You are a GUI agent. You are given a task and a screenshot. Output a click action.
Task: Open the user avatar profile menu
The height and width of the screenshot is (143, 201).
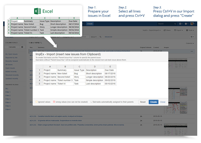click(x=193, y=24)
